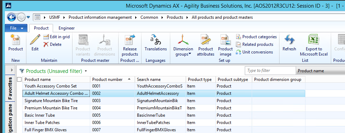This screenshot has height=133, width=345.
Task: Click the filter funnel icon beside Products
Action: [x=21, y=71]
